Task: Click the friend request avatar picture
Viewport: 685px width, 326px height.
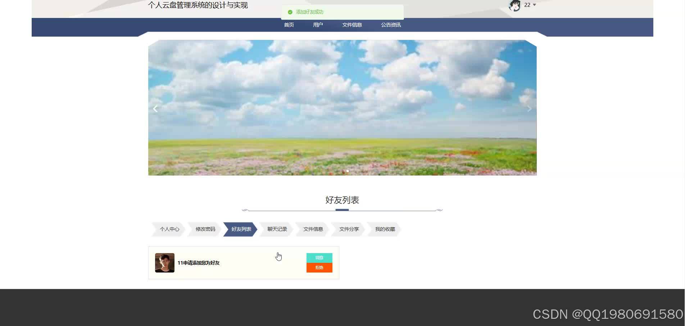Action: [165, 262]
